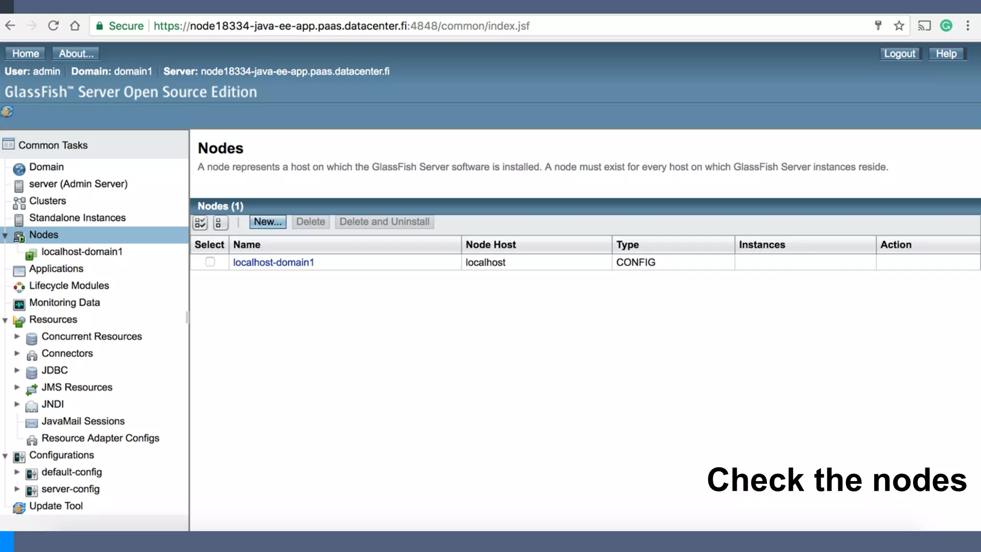Click the saved password key icon
The image size is (981, 552).
[878, 26]
